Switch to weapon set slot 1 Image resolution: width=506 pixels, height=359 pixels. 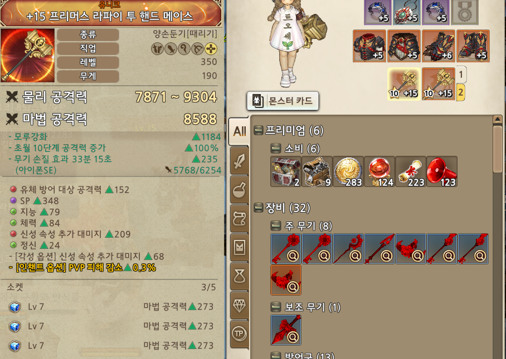click(461, 75)
